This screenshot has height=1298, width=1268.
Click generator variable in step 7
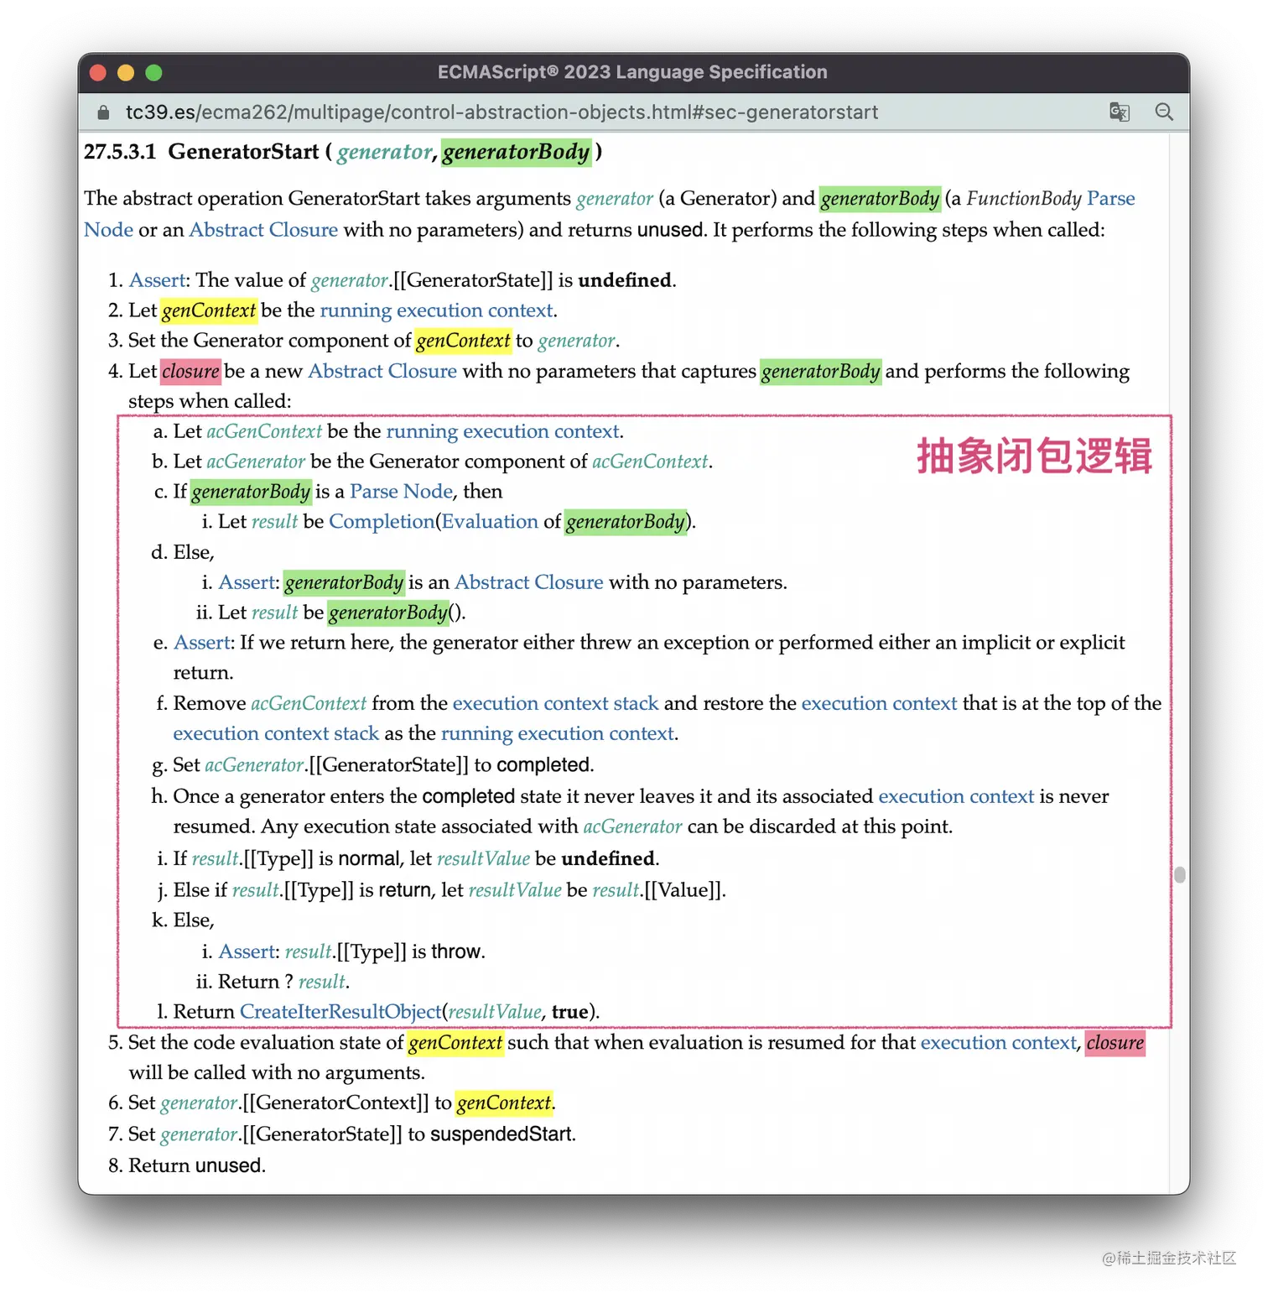click(x=199, y=1134)
